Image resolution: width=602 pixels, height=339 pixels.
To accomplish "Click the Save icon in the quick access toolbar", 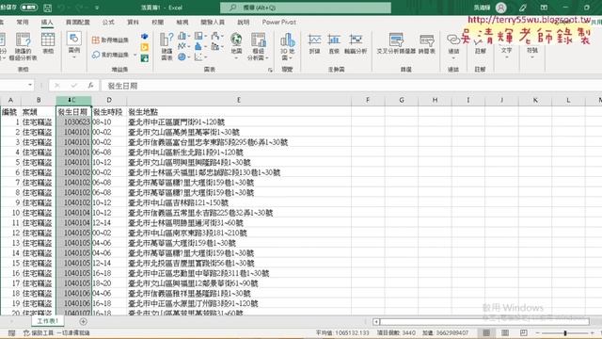I will tap(47, 8).
